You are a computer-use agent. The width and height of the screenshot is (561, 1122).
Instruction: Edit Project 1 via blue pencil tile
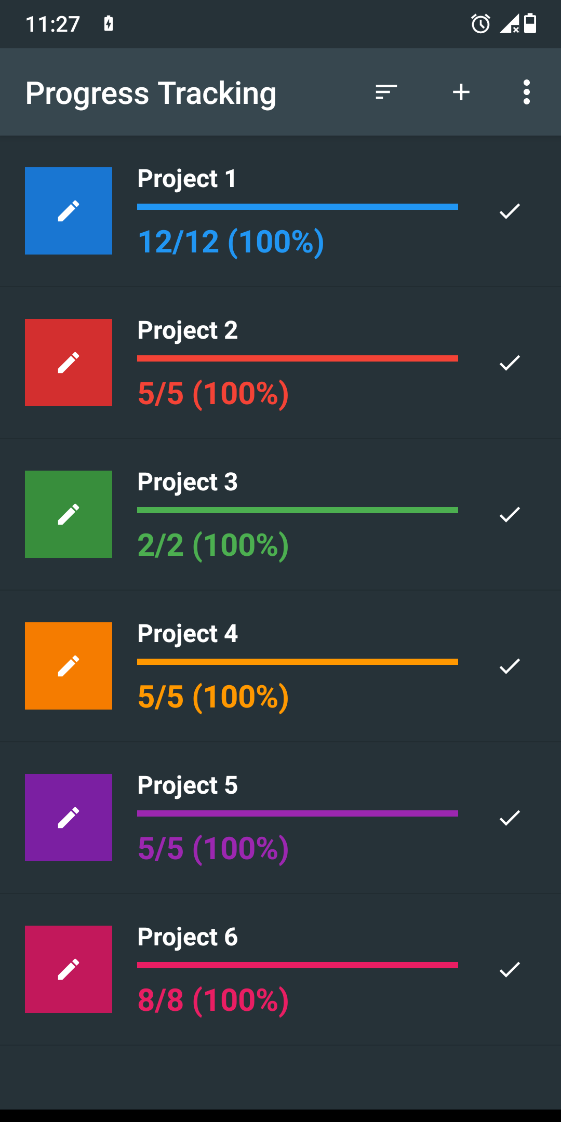coord(69,211)
